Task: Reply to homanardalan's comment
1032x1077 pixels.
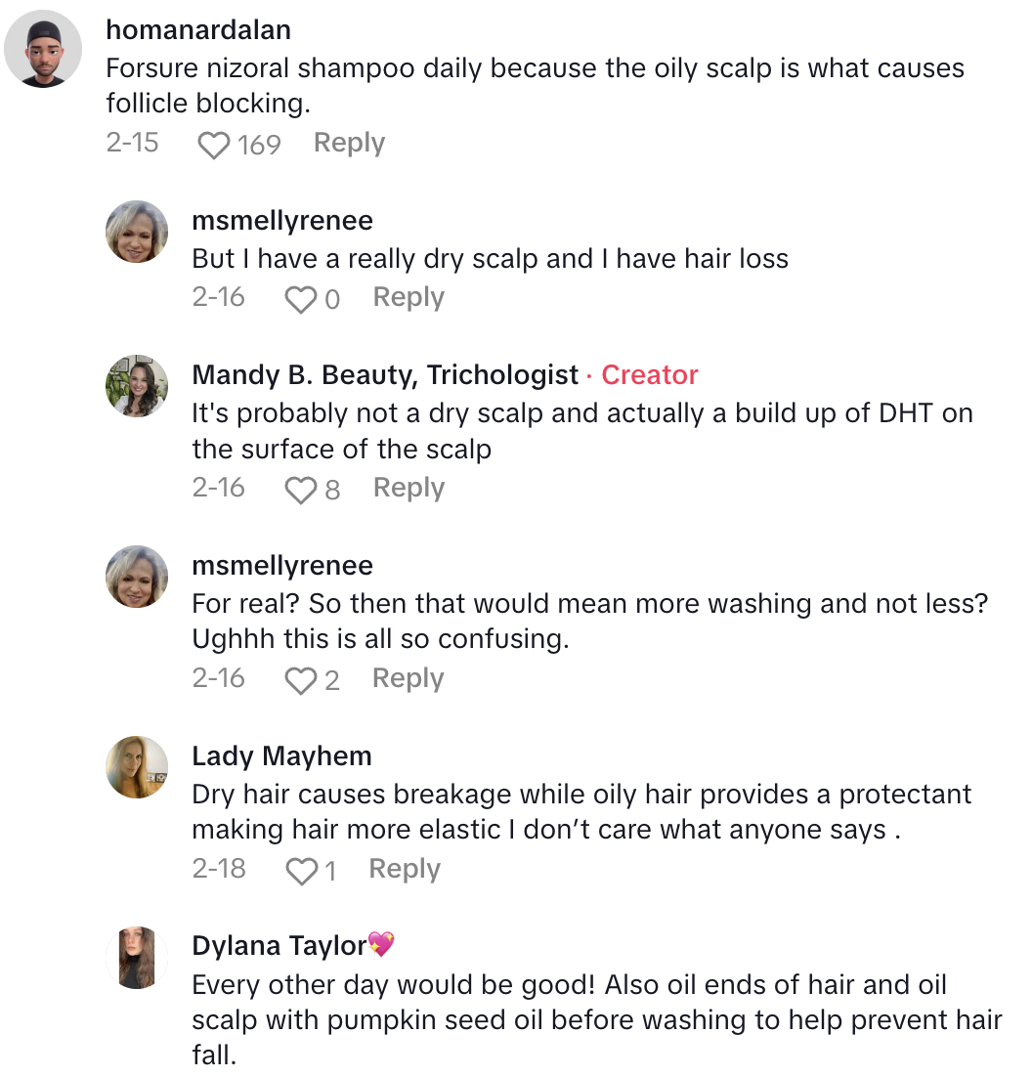Action: (x=349, y=143)
